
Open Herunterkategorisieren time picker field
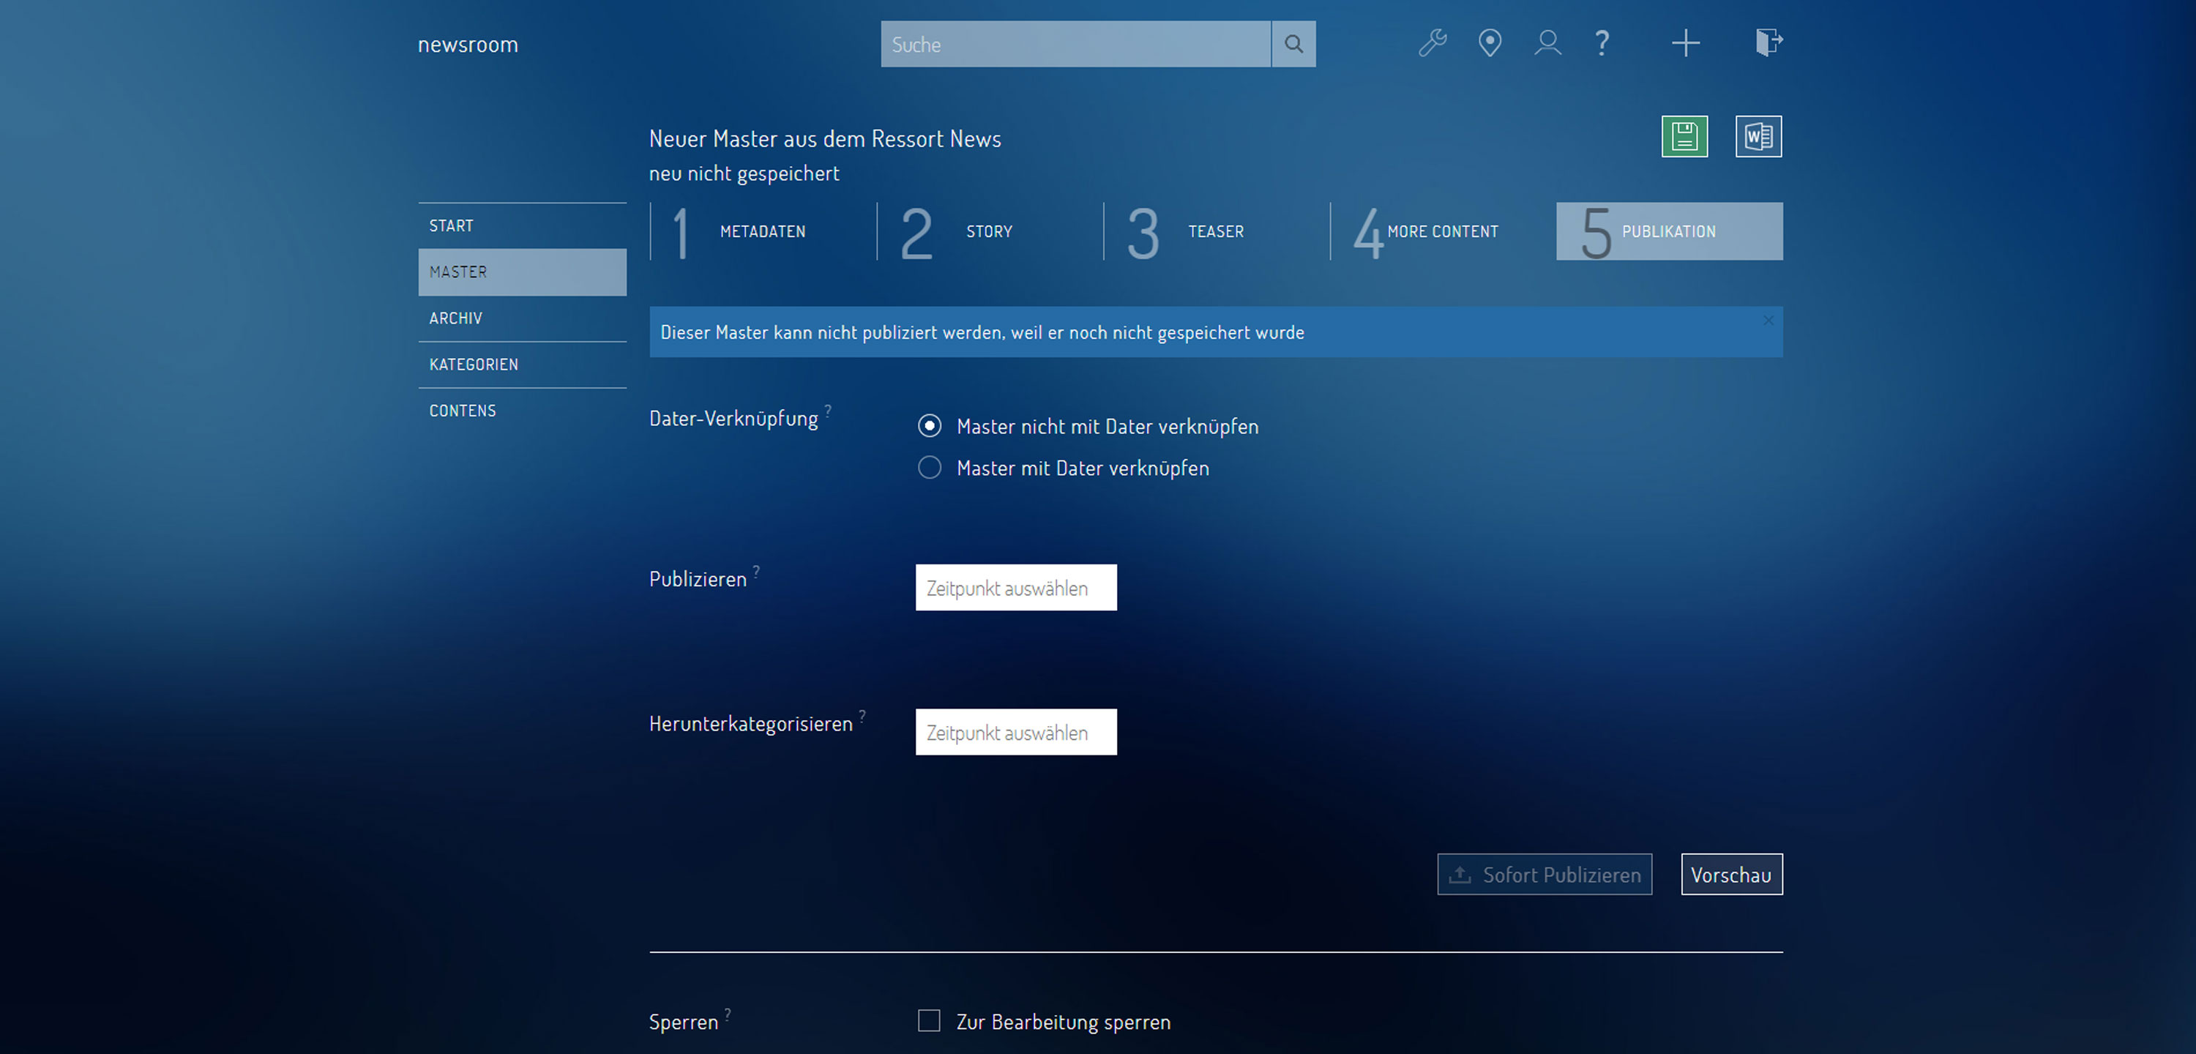(x=1015, y=732)
